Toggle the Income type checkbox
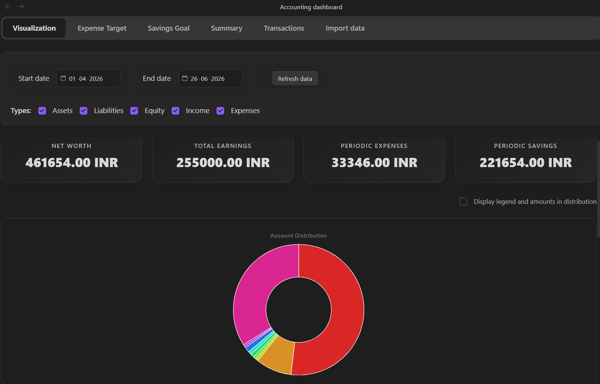This screenshot has height=384, width=600. pos(175,111)
